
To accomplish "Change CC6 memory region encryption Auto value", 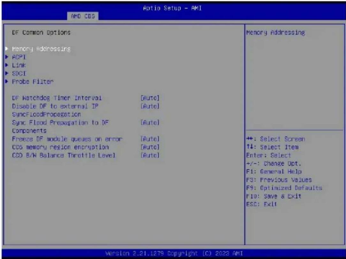I will (x=150, y=147).
